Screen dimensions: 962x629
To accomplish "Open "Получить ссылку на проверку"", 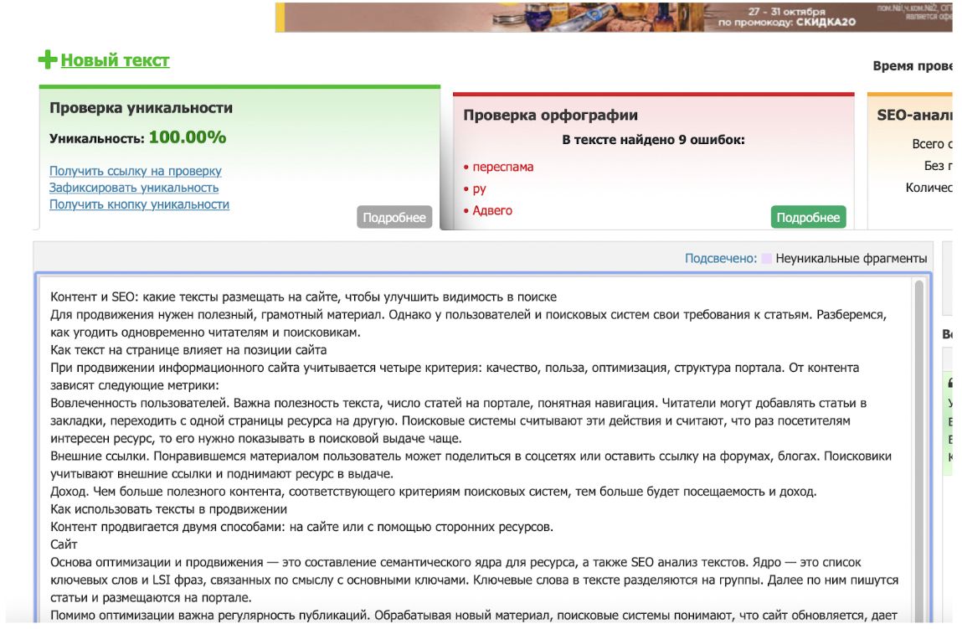I will pyautogui.click(x=136, y=170).
